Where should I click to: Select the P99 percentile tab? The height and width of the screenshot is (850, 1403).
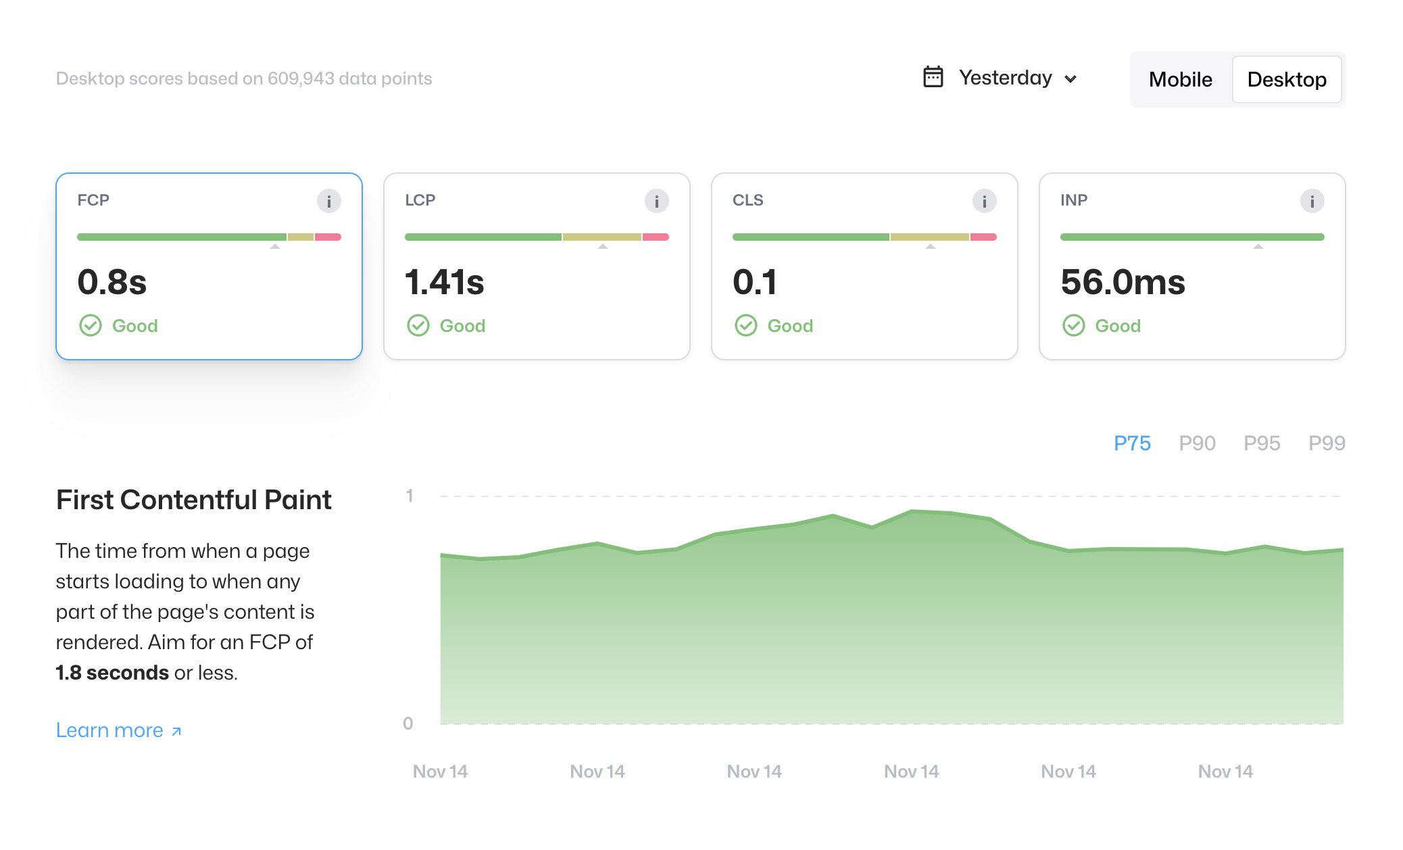click(1327, 443)
